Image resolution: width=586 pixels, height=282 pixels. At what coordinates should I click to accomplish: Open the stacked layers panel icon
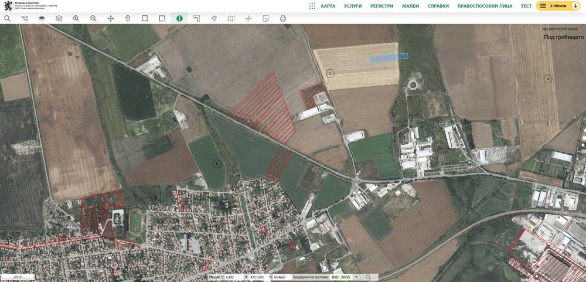tap(59, 18)
